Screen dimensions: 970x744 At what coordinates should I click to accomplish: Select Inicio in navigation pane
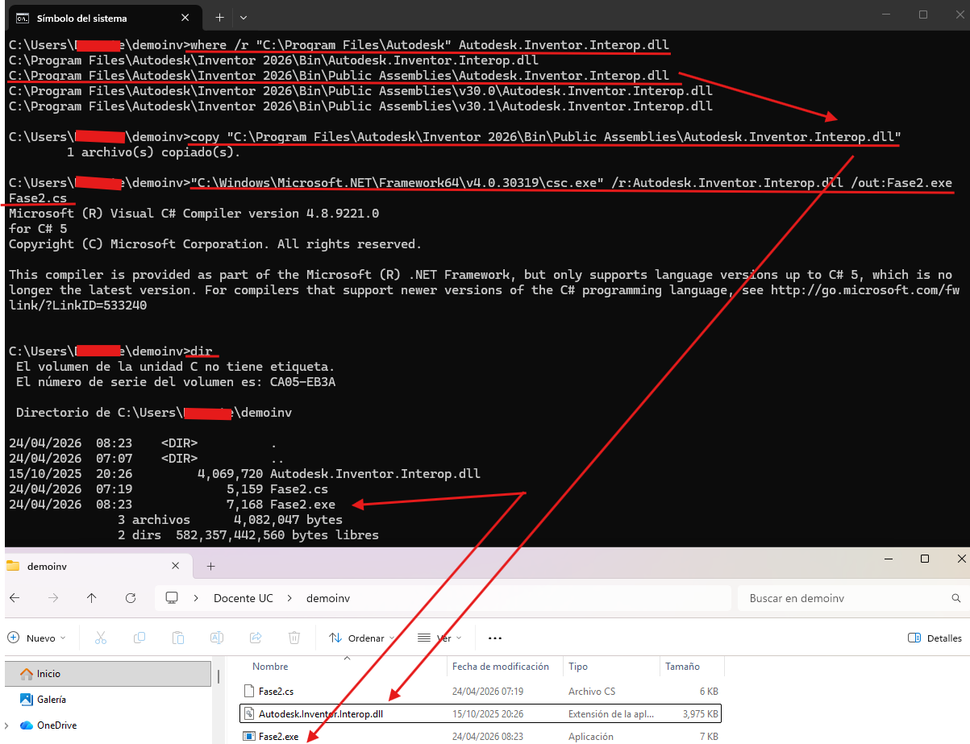107,673
